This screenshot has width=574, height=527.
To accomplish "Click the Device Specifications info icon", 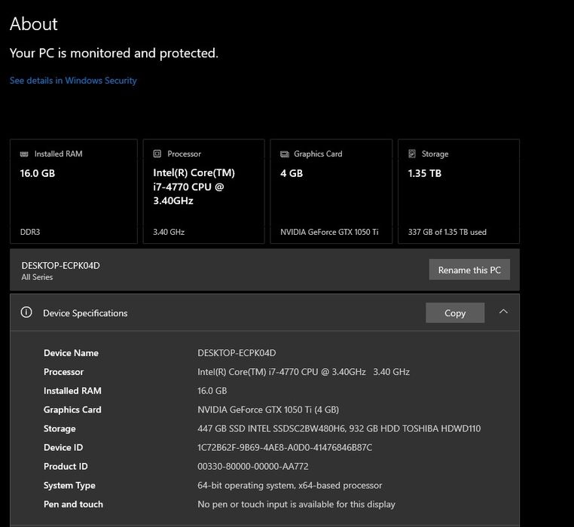I will point(26,312).
